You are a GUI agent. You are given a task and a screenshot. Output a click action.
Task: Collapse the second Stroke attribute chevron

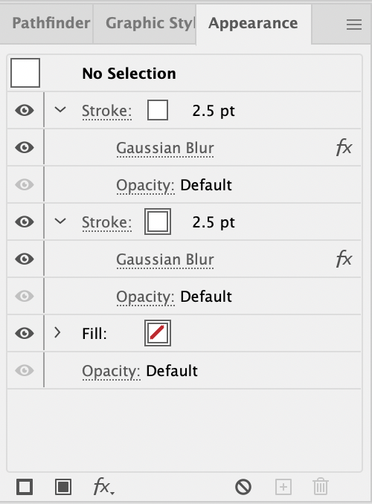[60, 221]
